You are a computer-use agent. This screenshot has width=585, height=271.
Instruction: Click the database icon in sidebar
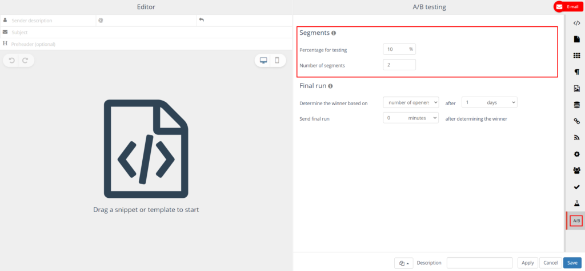click(576, 105)
